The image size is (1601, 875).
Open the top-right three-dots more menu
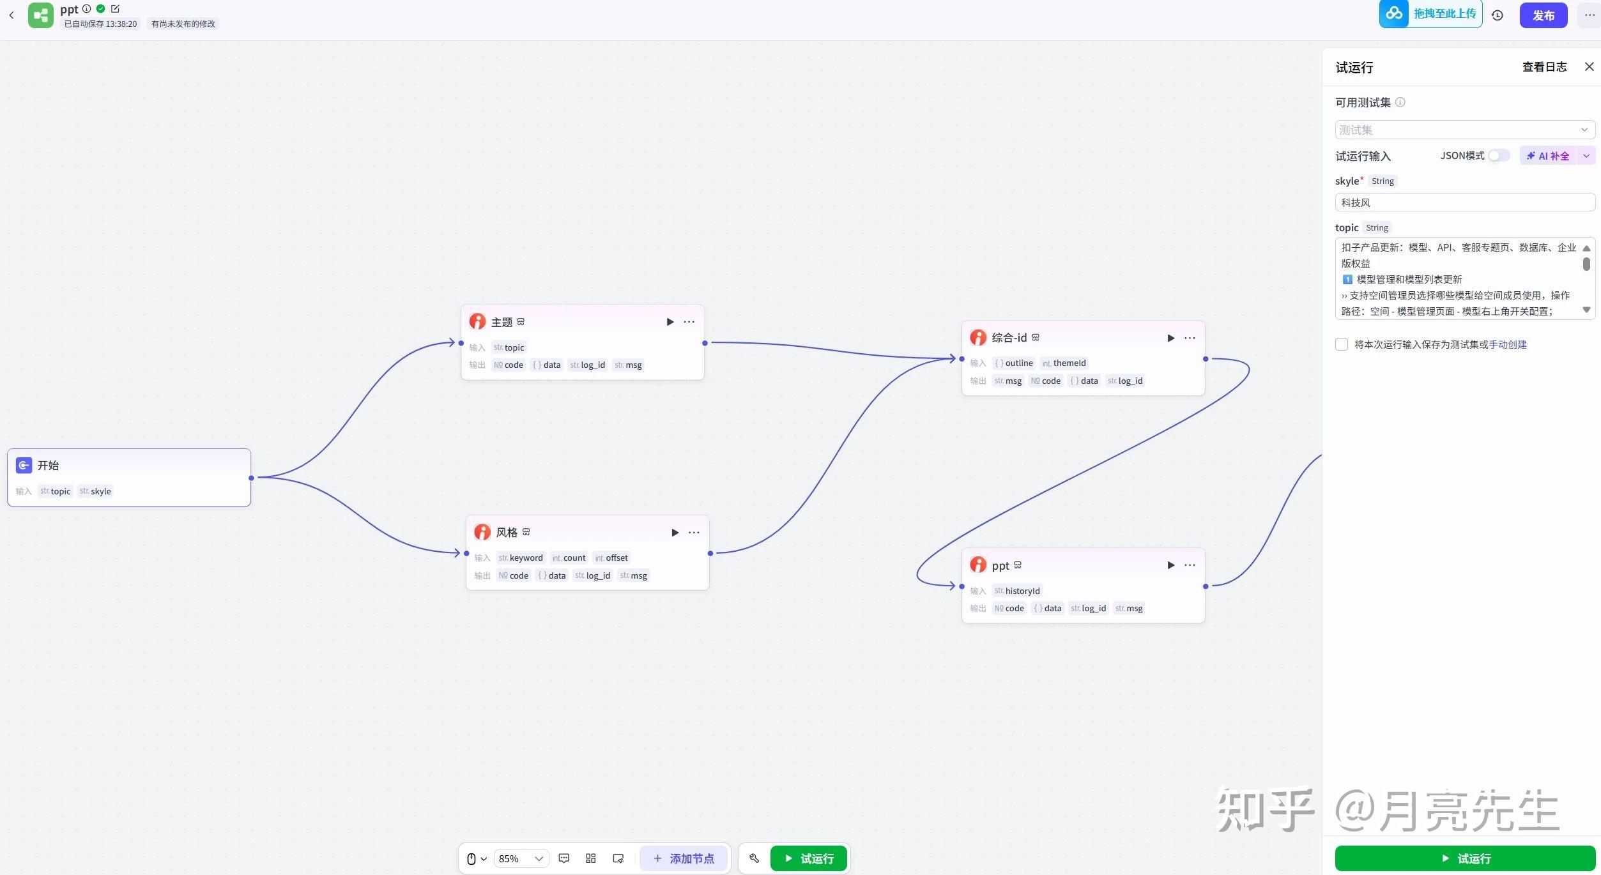pos(1589,15)
